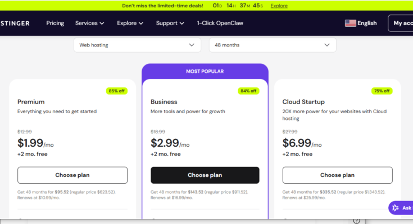Viewport: 413px width, 224px height.
Task: Choose the Premium plan
Action: click(x=72, y=175)
